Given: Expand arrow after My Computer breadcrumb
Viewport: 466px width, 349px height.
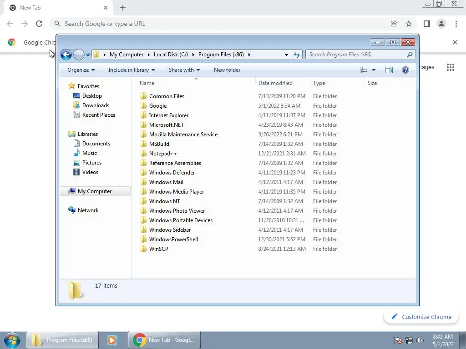Looking at the screenshot, I should point(149,55).
